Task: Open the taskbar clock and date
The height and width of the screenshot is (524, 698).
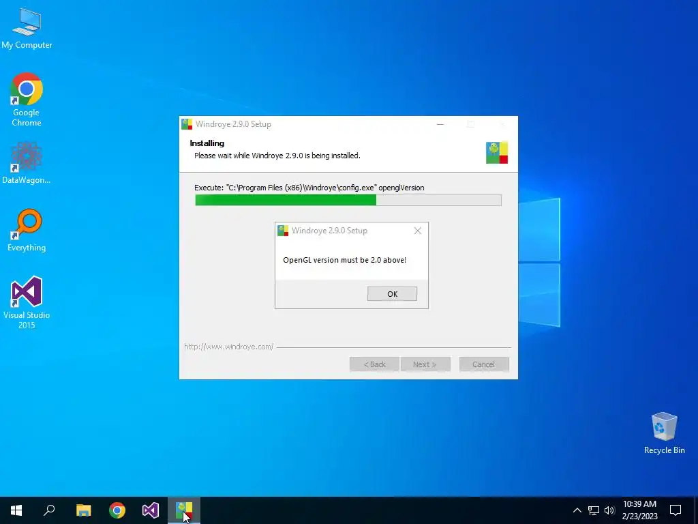Action: coord(639,510)
